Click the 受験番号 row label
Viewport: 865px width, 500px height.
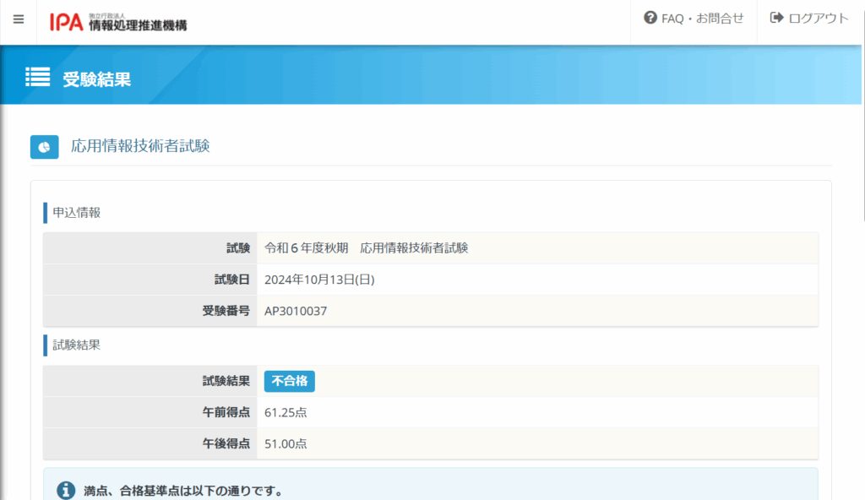click(x=226, y=311)
